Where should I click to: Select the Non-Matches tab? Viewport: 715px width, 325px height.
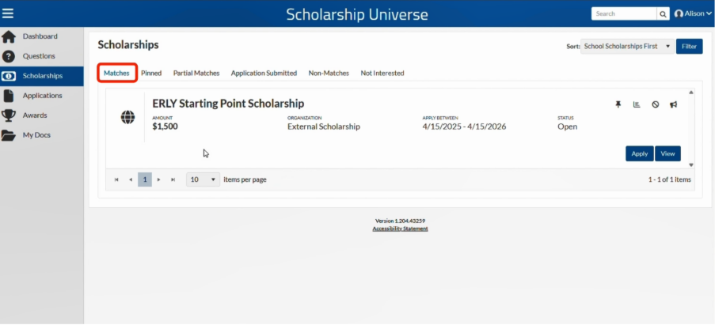(329, 74)
